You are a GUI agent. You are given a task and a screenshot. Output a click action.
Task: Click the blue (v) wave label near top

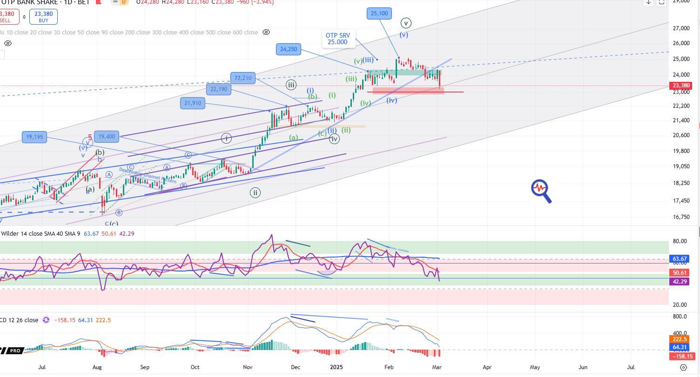[404, 35]
